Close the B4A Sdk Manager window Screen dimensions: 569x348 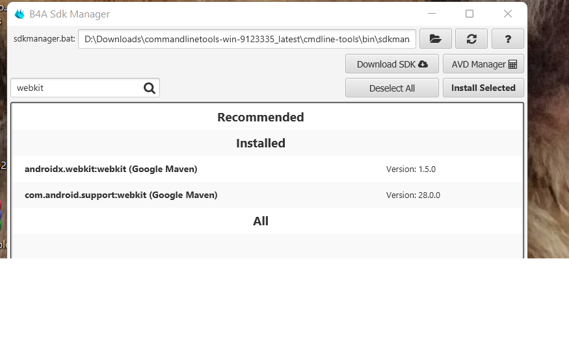508,14
